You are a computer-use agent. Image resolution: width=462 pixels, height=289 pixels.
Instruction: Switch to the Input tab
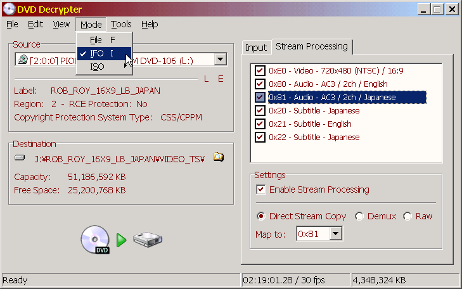[x=256, y=48]
